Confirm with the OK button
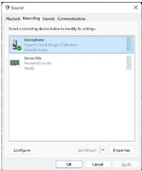Screen dimensions: 142x170 [69, 164]
